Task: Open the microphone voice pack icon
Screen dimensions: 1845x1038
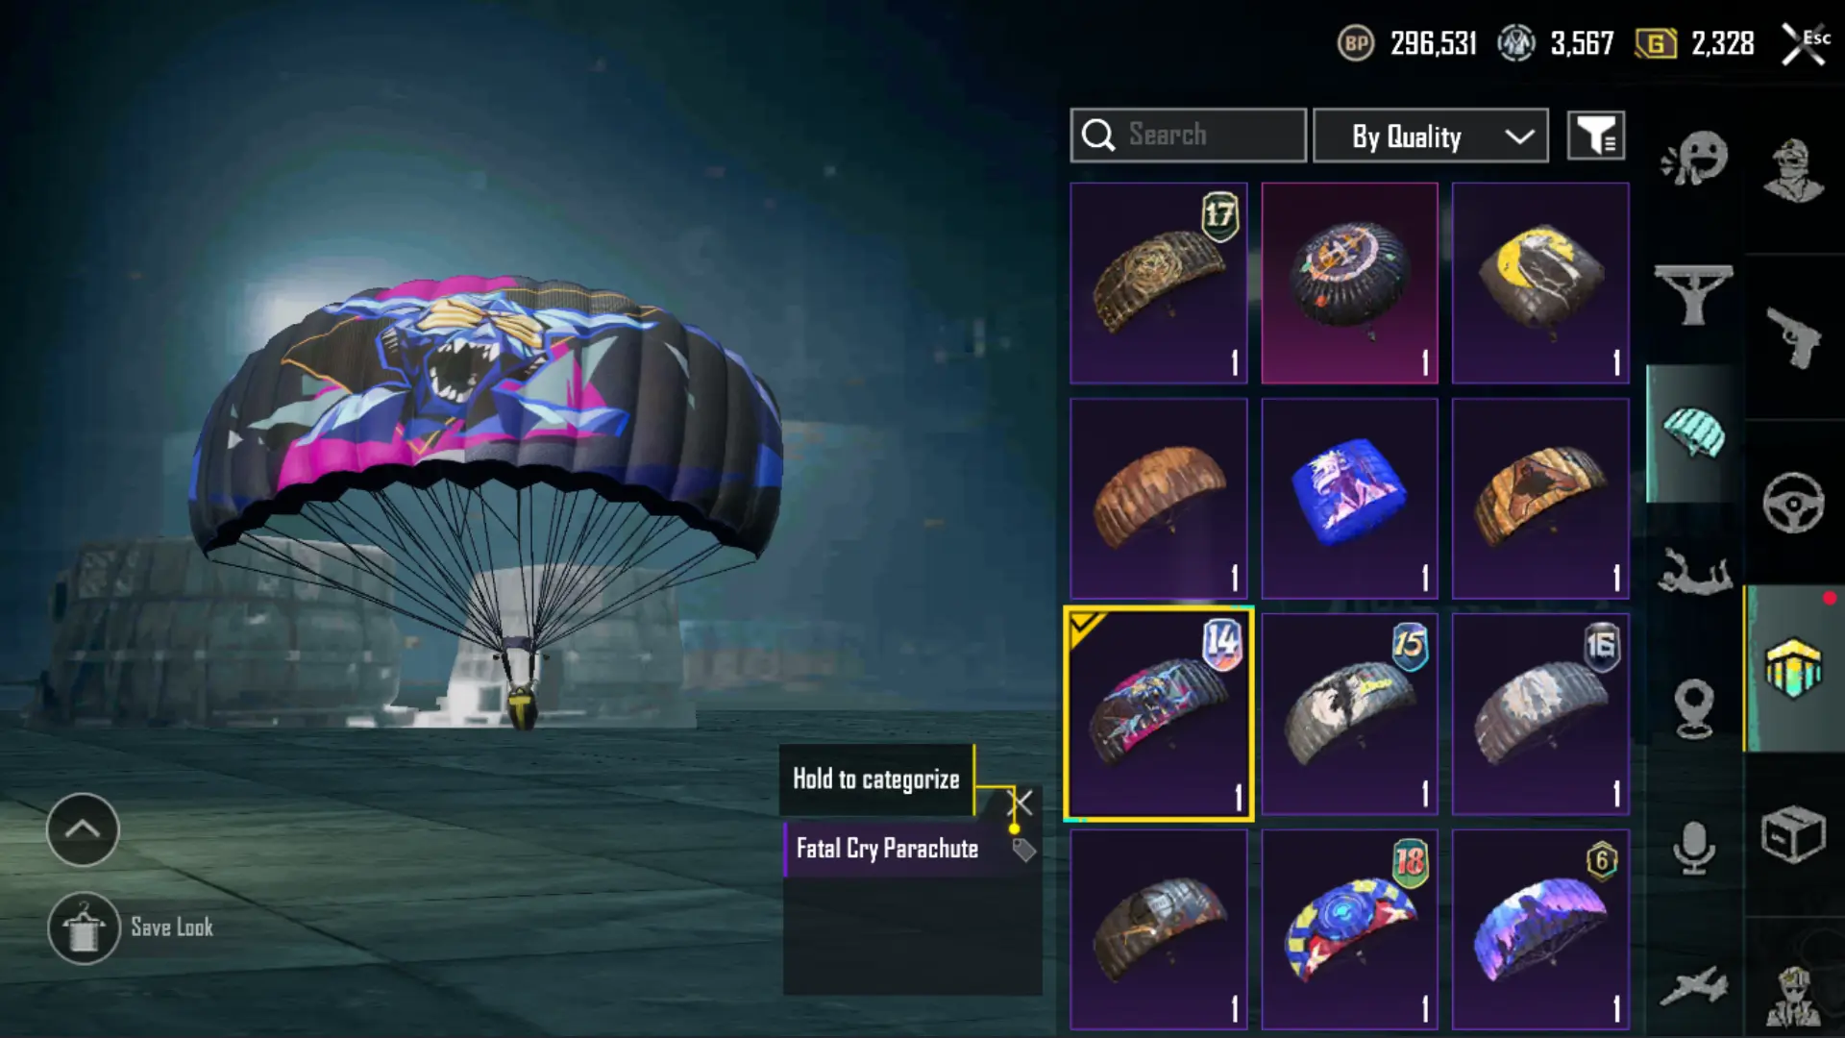Action: 1694,848
